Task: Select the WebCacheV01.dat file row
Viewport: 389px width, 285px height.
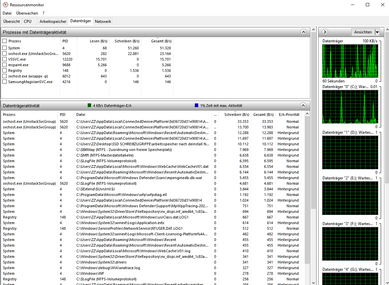Action: point(152,166)
